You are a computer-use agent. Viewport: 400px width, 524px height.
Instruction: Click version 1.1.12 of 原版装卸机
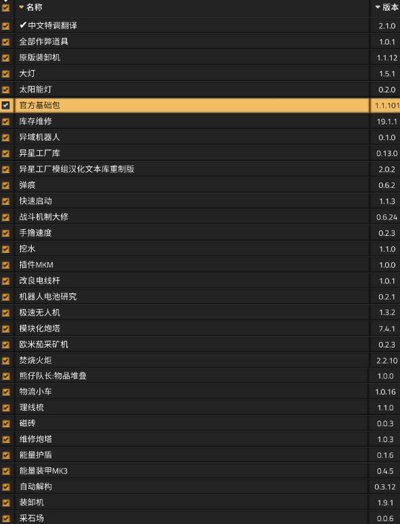387,58
